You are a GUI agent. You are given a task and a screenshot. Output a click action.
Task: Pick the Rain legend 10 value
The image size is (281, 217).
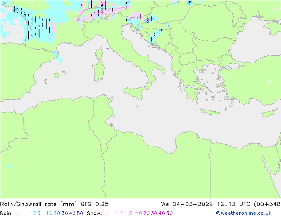pos(49,213)
